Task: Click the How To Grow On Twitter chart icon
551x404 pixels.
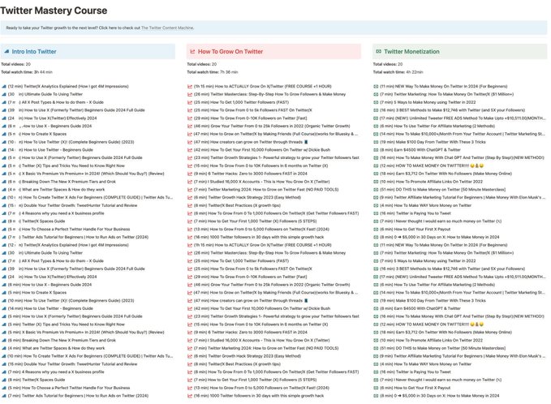Action: tap(192, 52)
